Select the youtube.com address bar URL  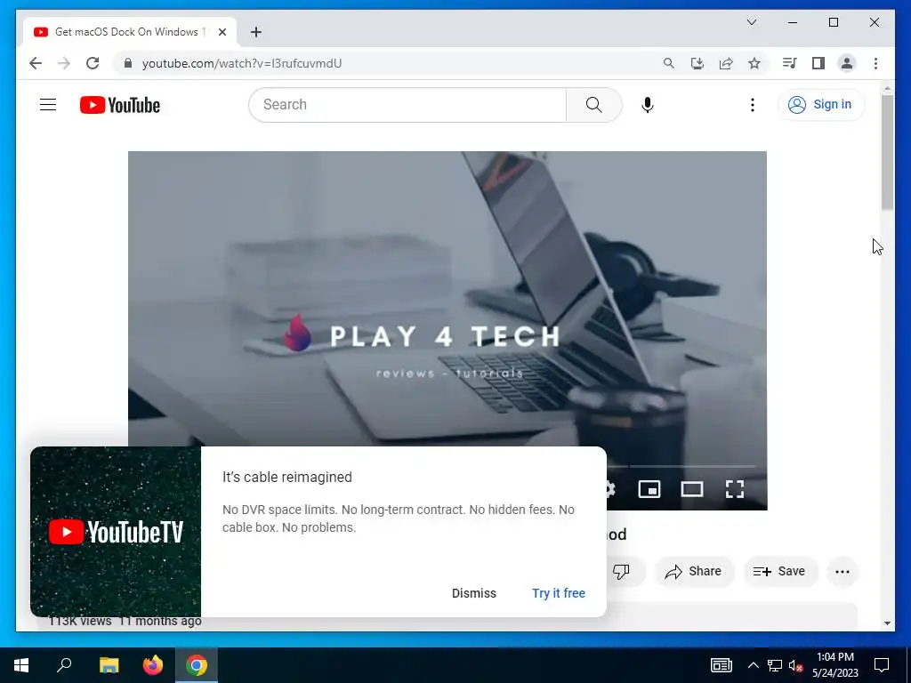[242, 63]
